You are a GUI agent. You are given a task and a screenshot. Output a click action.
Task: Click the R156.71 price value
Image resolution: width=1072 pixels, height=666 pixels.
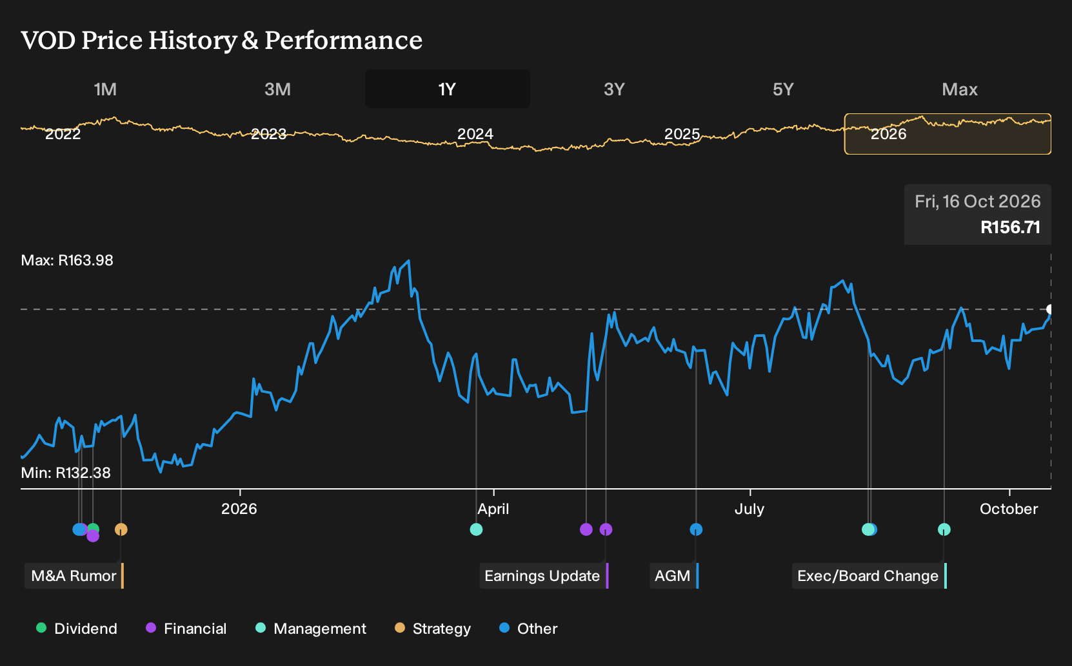(1010, 227)
